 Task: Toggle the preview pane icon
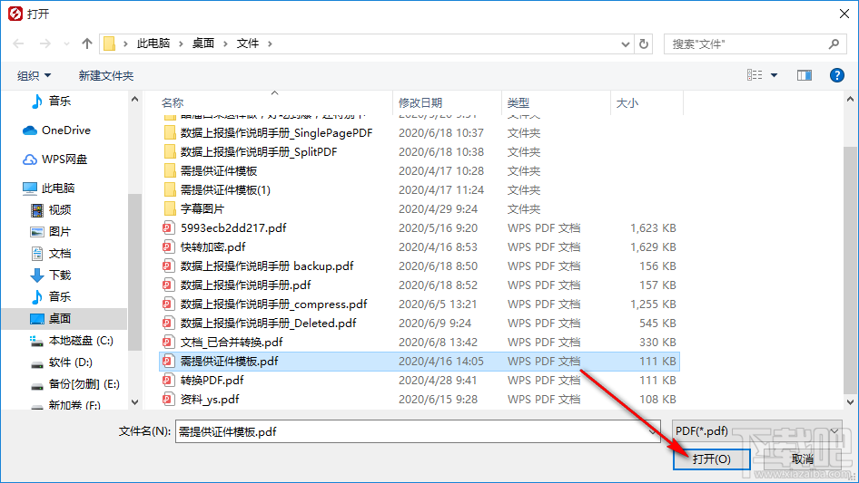(x=805, y=75)
